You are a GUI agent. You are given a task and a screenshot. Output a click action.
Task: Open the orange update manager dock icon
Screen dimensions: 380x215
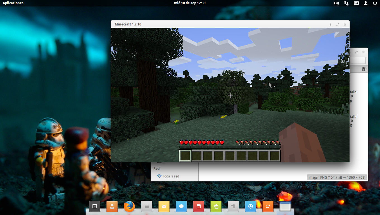point(268,206)
